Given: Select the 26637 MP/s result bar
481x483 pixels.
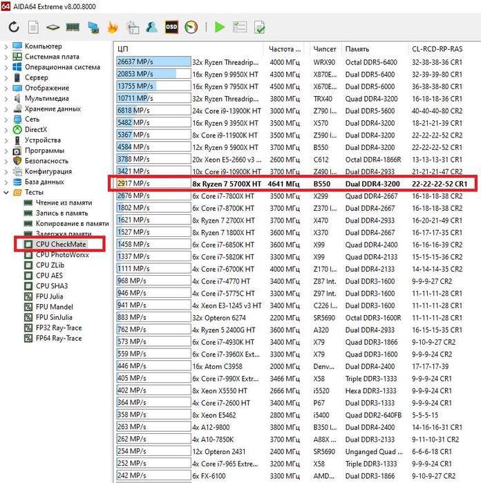Looking at the screenshot, I should (x=153, y=62).
